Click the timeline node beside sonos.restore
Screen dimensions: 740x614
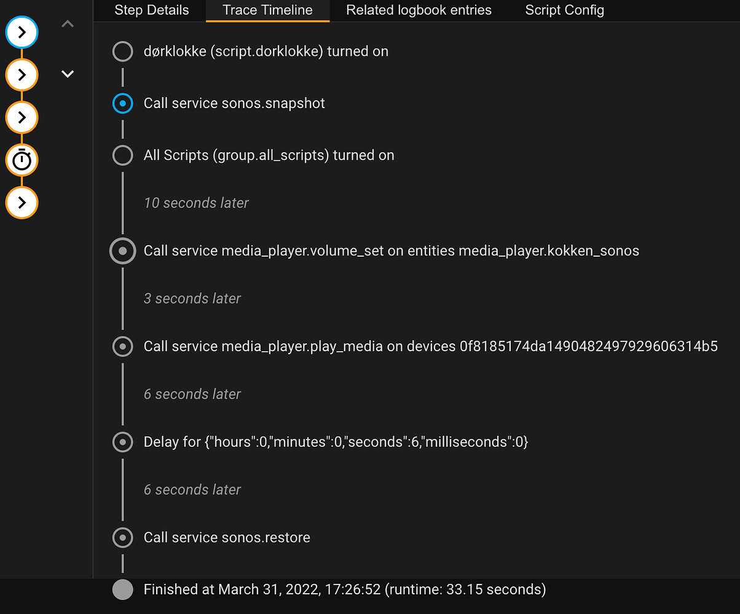(x=122, y=537)
